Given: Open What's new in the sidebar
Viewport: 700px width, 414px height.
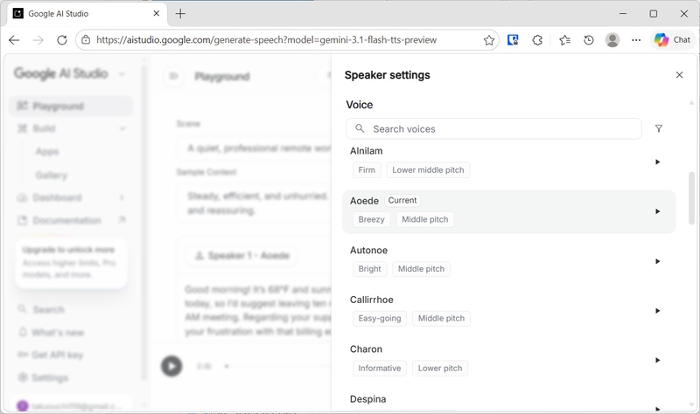Looking at the screenshot, I should pyautogui.click(x=51, y=333).
